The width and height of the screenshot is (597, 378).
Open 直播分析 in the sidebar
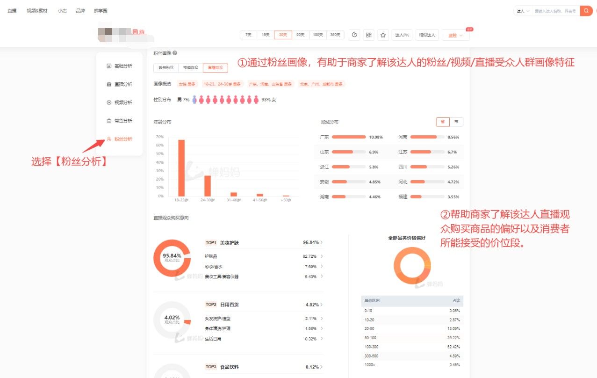tap(120, 84)
